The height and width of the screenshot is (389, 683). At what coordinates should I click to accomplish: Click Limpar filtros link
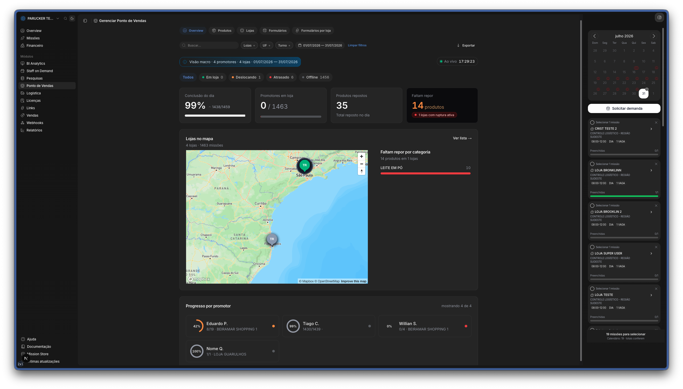[x=357, y=46]
